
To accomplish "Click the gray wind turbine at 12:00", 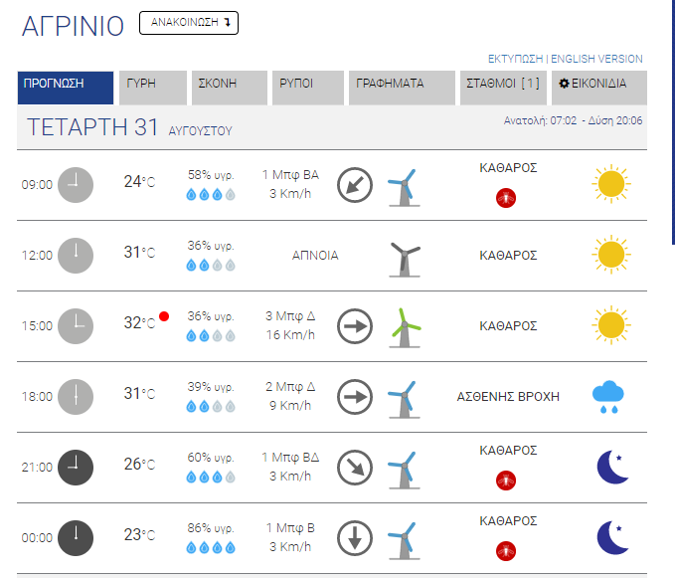I will tap(404, 257).
